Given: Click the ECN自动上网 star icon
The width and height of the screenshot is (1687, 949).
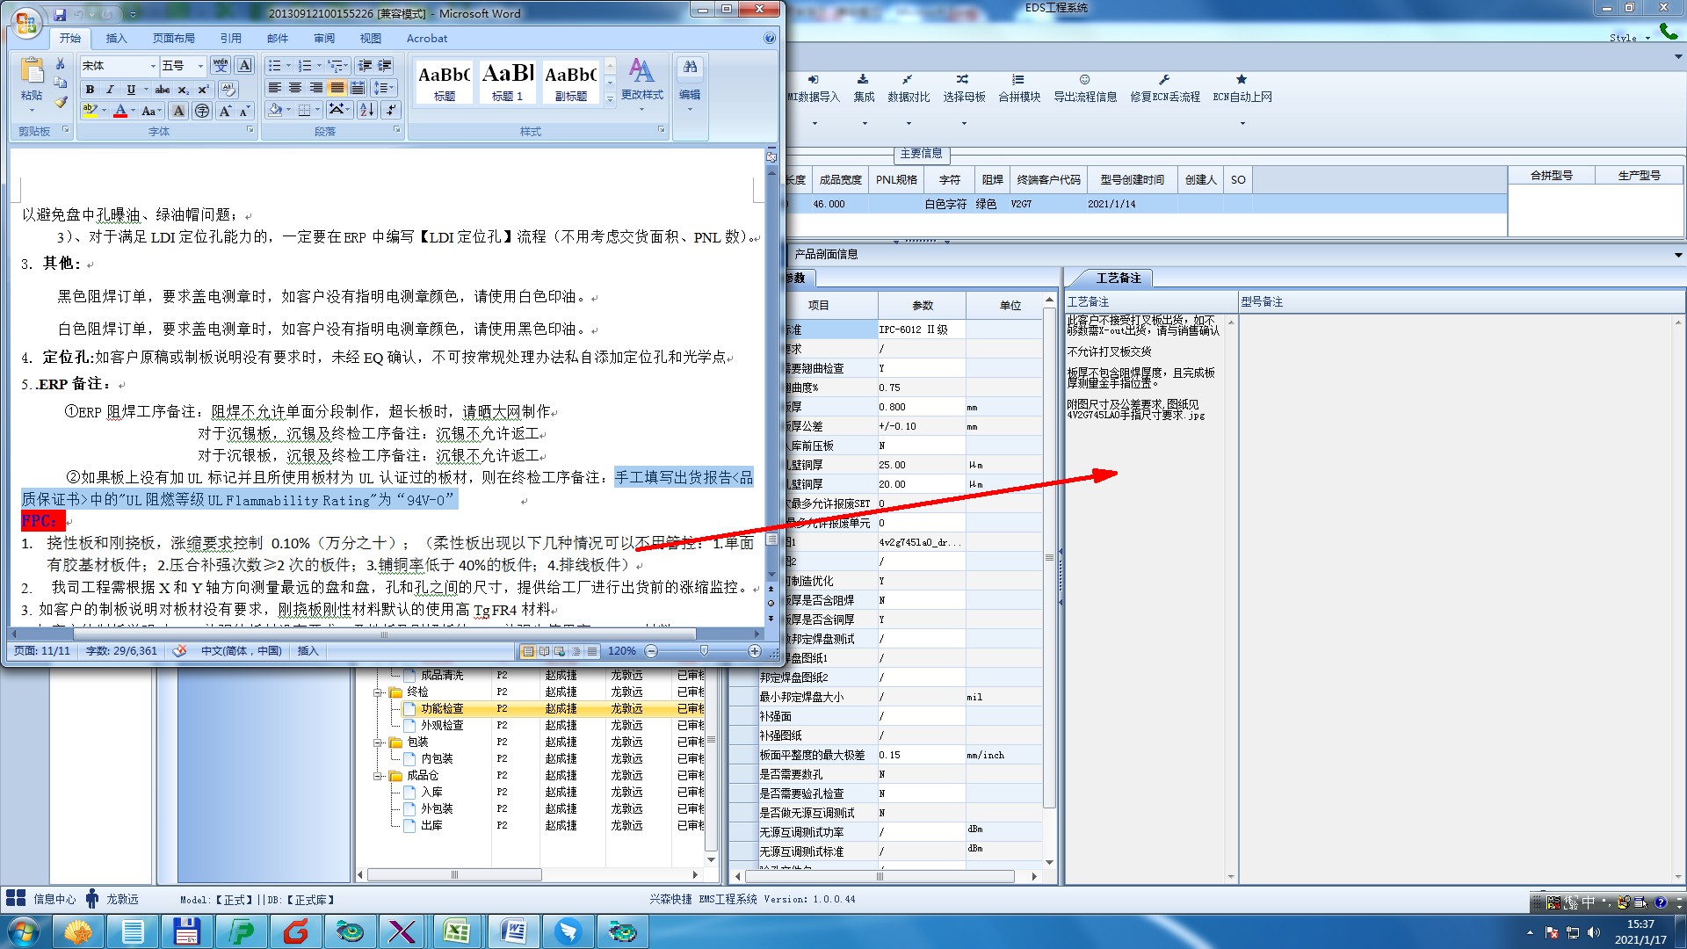Looking at the screenshot, I should [x=1242, y=80].
